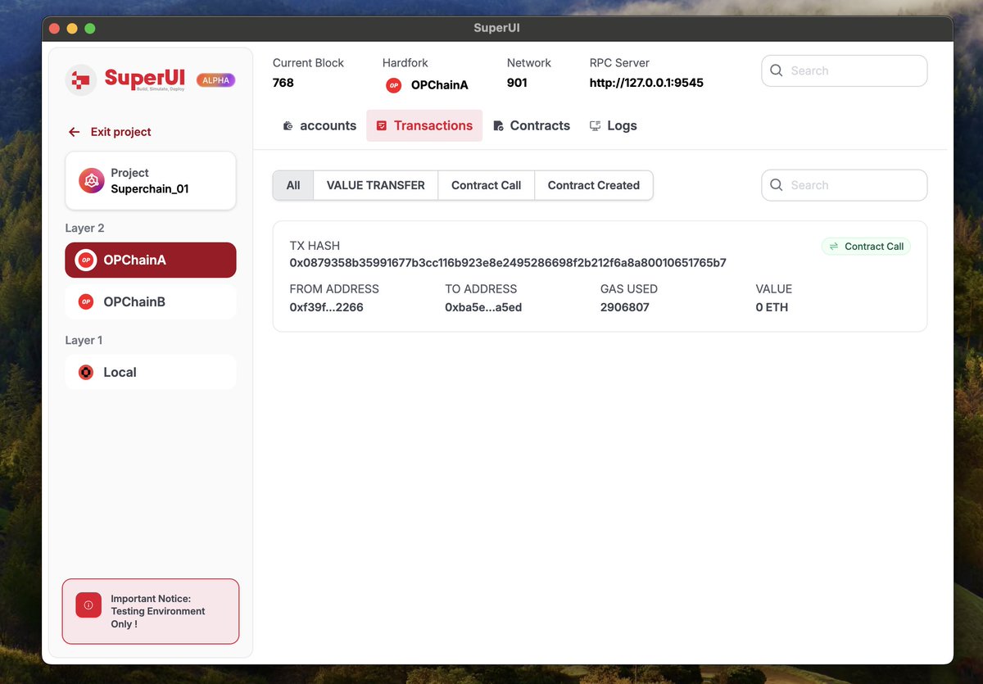Click the Superchain_01 project avatar icon
The image size is (983, 684).
click(92, 180)
